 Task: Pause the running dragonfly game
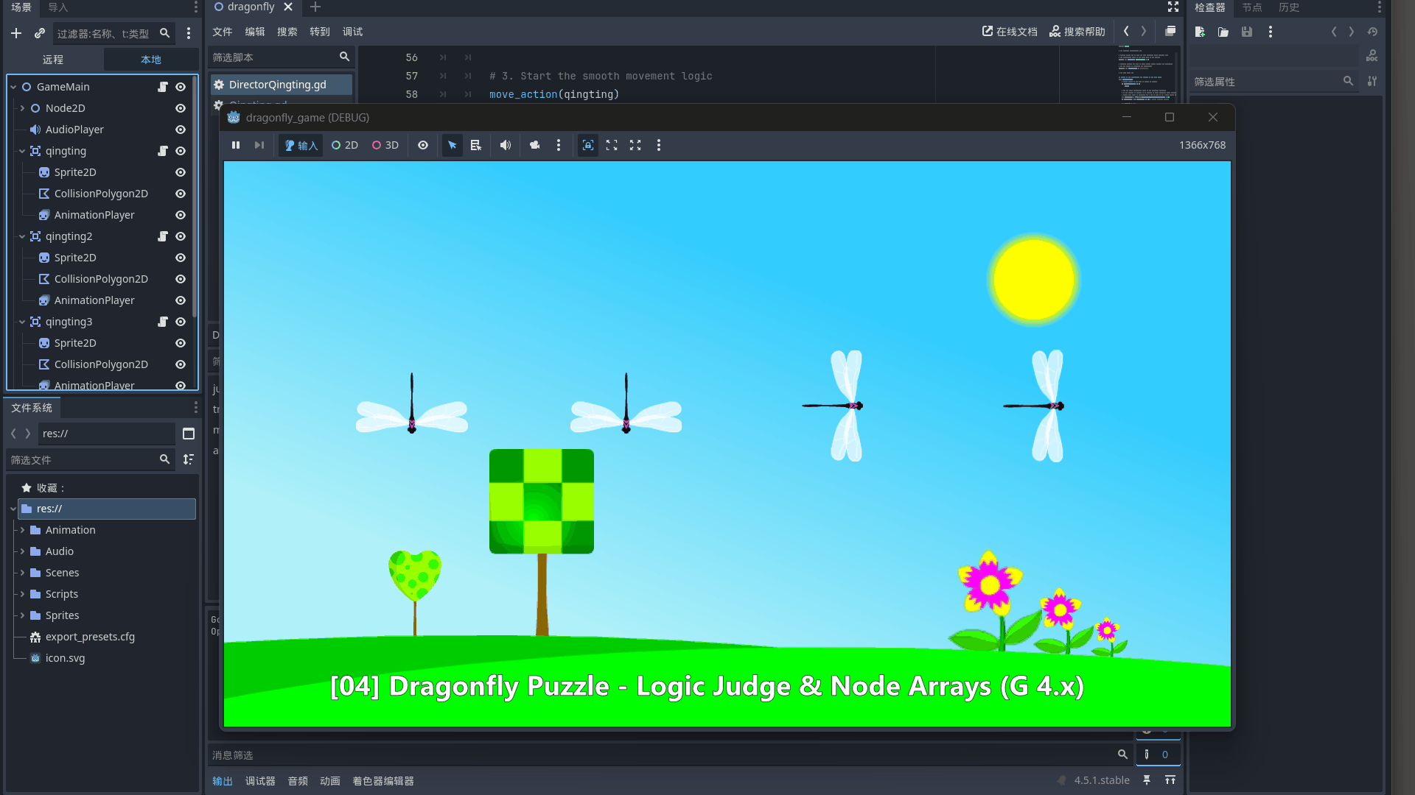click(236, 145)
